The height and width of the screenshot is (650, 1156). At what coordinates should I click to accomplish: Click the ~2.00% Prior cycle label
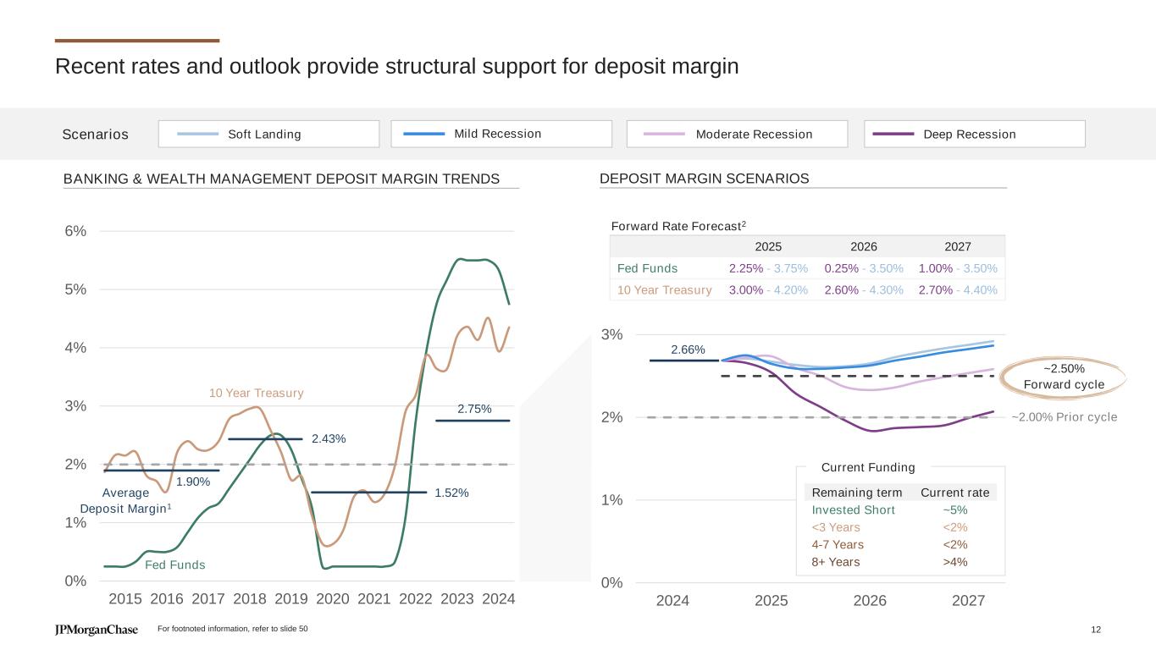(x=1065, y=417)
